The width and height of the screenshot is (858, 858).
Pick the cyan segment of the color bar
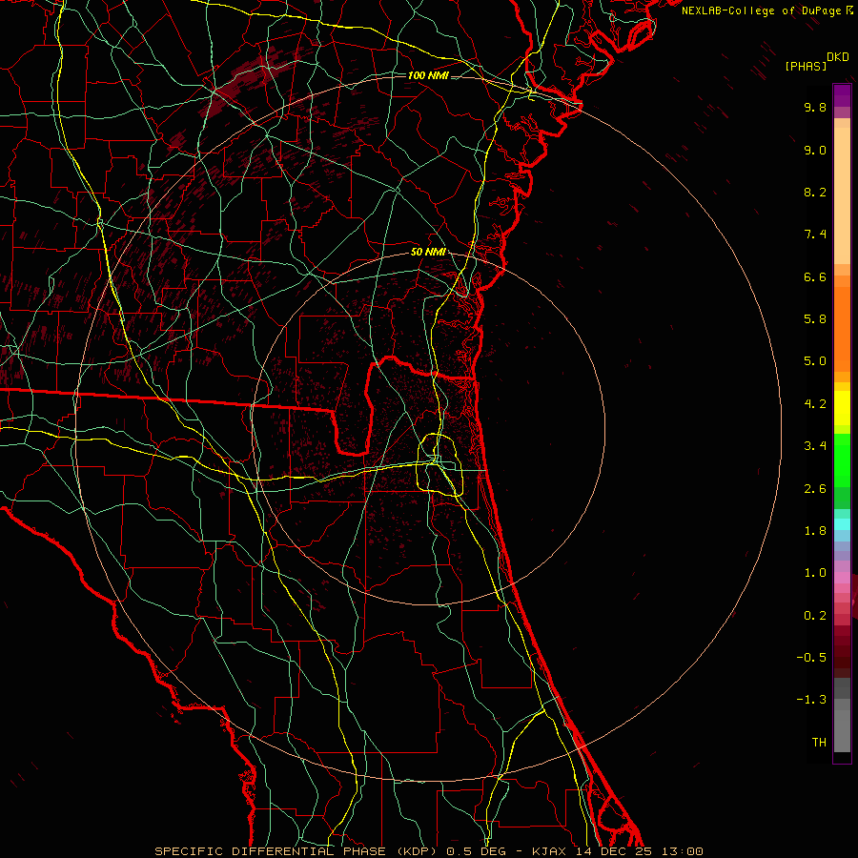(x=842, y=524)
